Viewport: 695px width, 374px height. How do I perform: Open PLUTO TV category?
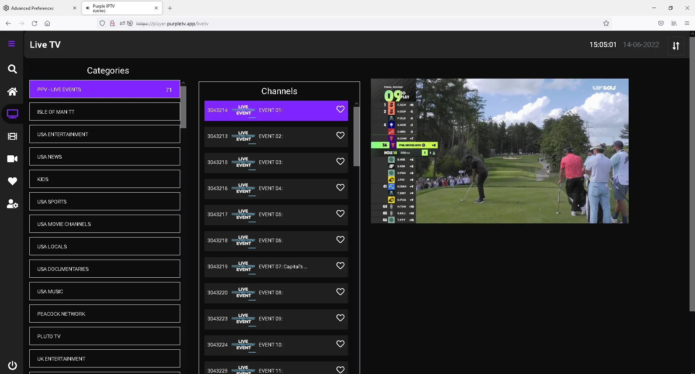pyautogui.click(x=105, y=336)
